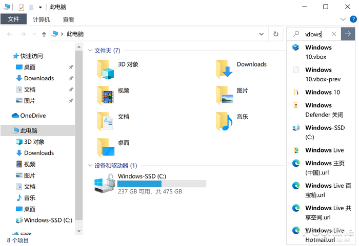The height and width of the screenshot is (246, 359).
Task: Clear the search box with the X
Action: (x=334, y=34)
